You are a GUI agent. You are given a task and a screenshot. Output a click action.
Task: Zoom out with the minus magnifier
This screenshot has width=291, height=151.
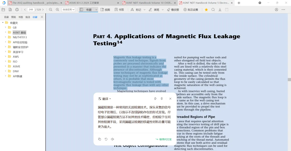pyautogui.click(x=50, y=10)
